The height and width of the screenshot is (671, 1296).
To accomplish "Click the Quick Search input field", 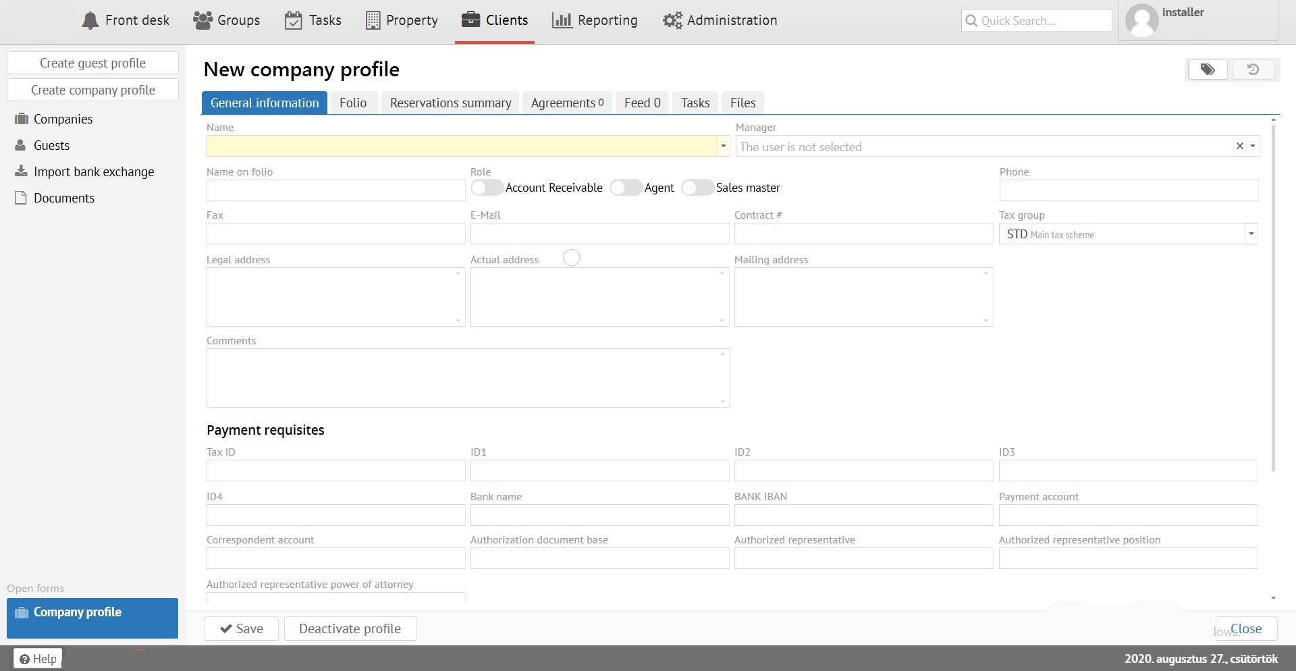I will (x=1037, y=20).
